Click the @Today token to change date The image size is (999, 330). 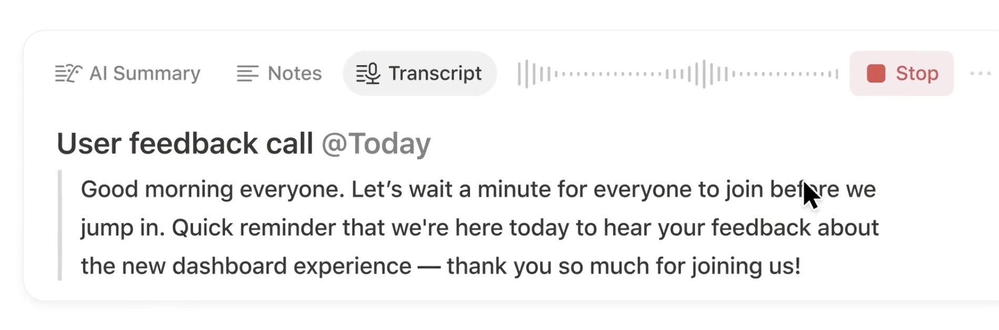coord(377,143)
